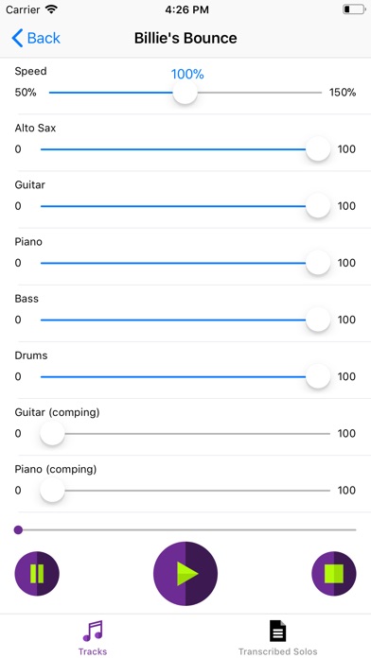This screenshot has width=371, height=658.
Task: Switch to Transcribed Solos tab
Action: pos(278,637)
